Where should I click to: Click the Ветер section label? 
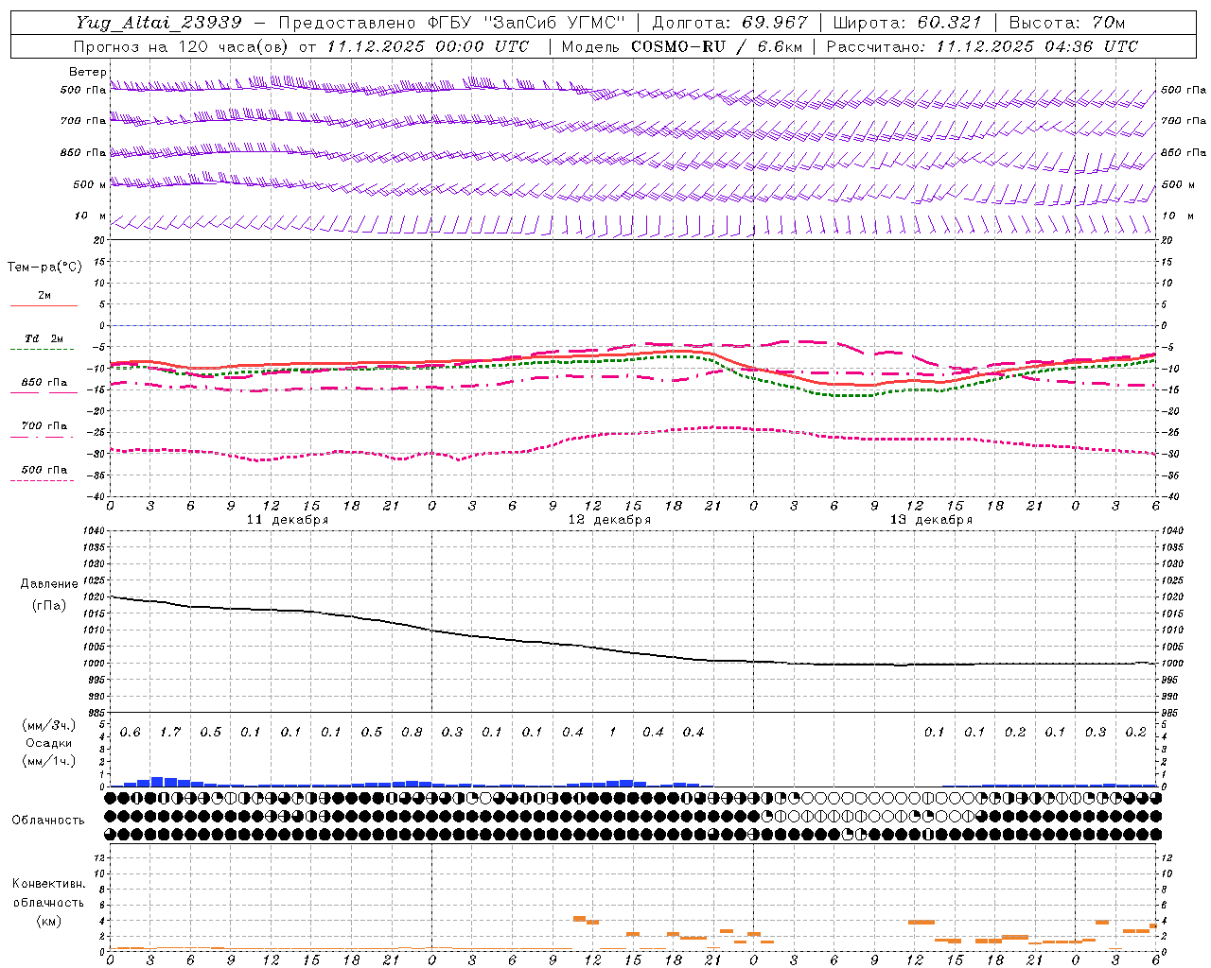(x=88, y=72)
